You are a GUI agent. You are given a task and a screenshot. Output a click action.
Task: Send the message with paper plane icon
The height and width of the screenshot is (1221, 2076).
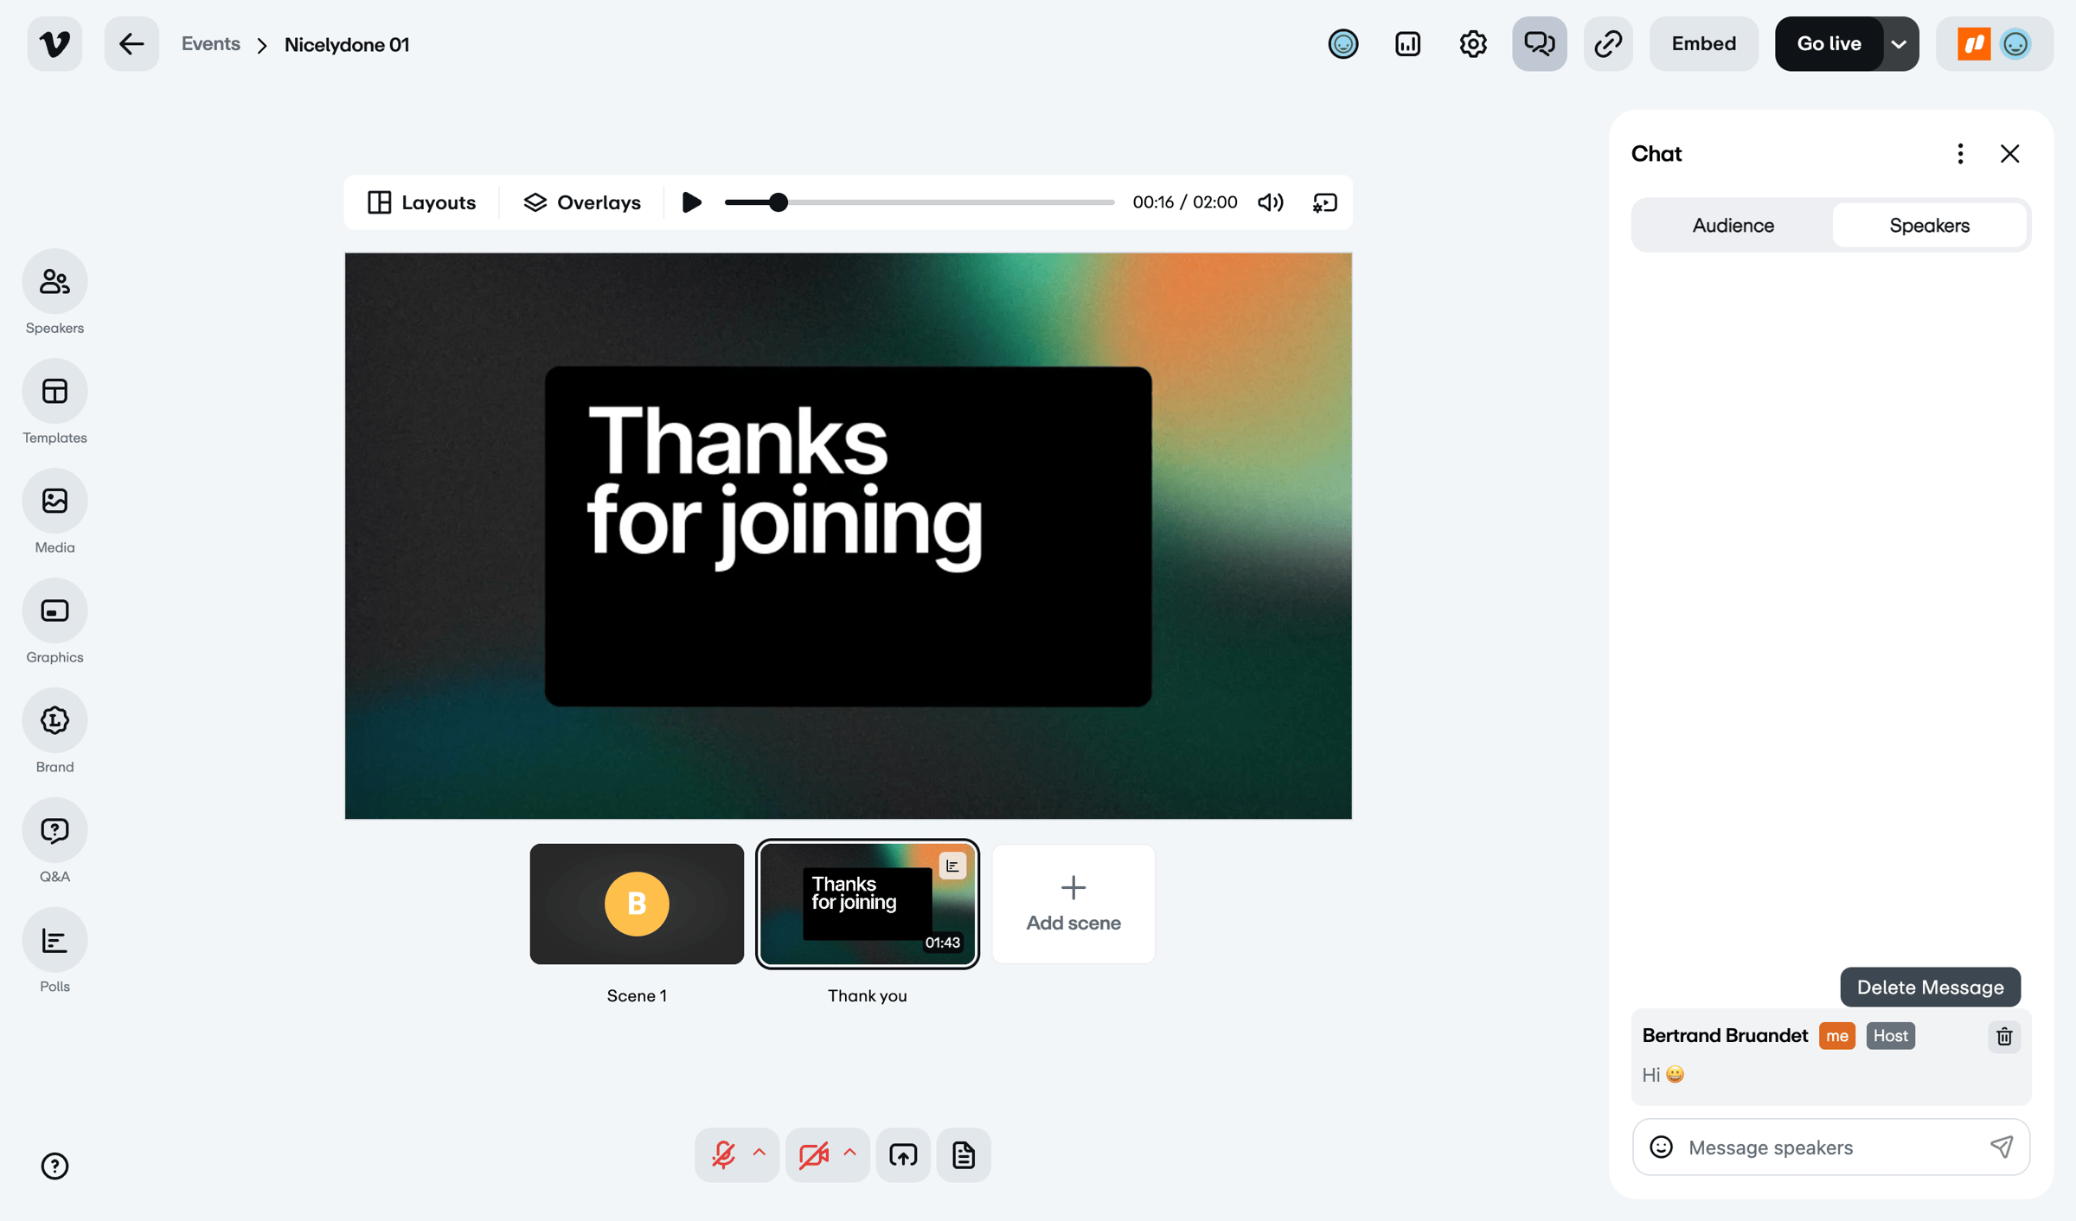(x=2002, y=1147)
